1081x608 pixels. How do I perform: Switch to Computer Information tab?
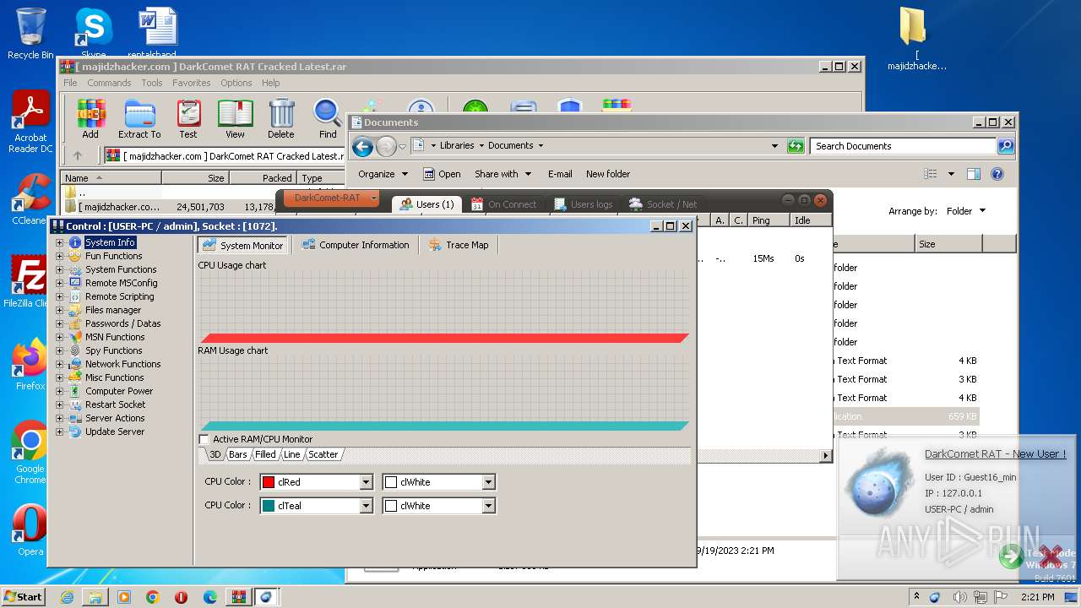(x=356, y=245)
